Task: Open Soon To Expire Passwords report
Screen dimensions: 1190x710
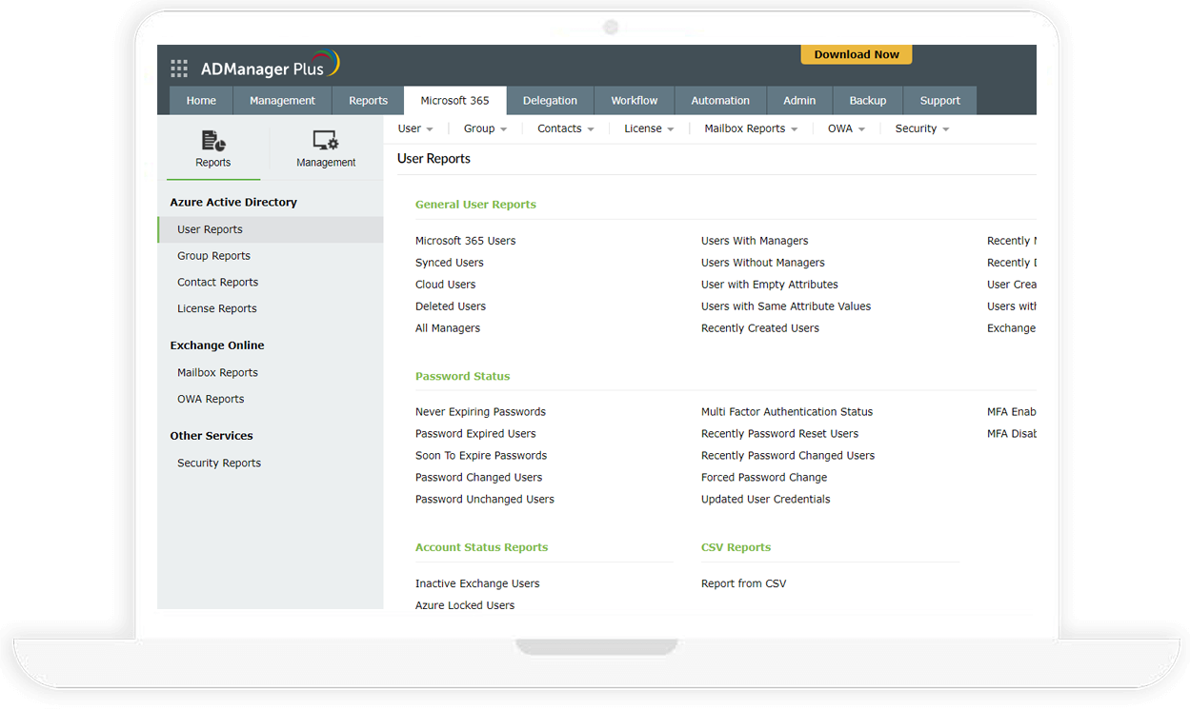Action: pos(481,456)
